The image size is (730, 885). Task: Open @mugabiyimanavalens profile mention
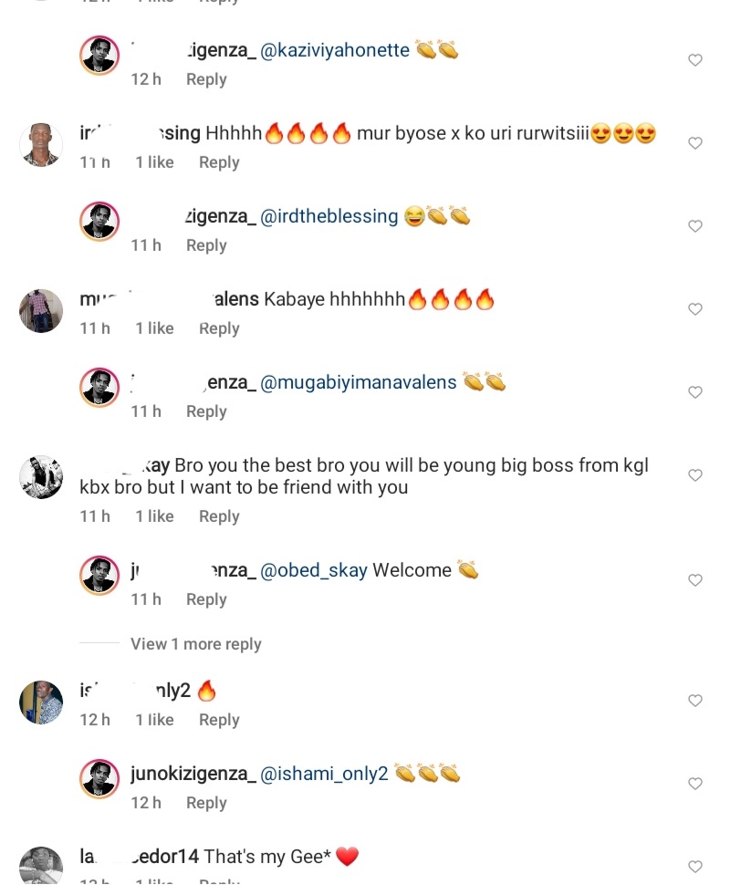coord(359,382)
